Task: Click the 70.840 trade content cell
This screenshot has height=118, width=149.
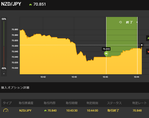Action: [x=50, y=111]
